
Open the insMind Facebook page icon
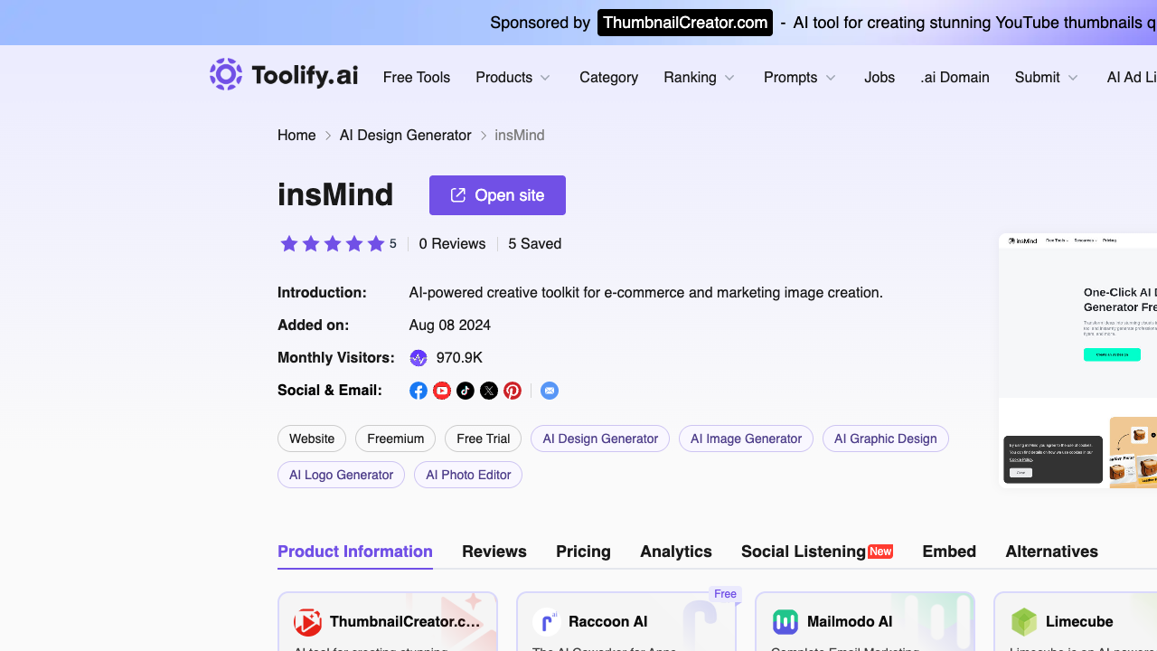point(419,391)
